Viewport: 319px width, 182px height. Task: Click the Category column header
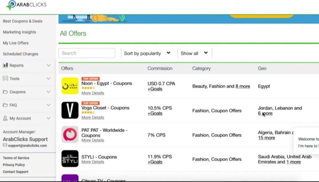(202, 68)
